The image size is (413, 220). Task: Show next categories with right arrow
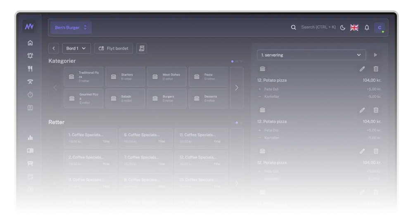(237, 88)
